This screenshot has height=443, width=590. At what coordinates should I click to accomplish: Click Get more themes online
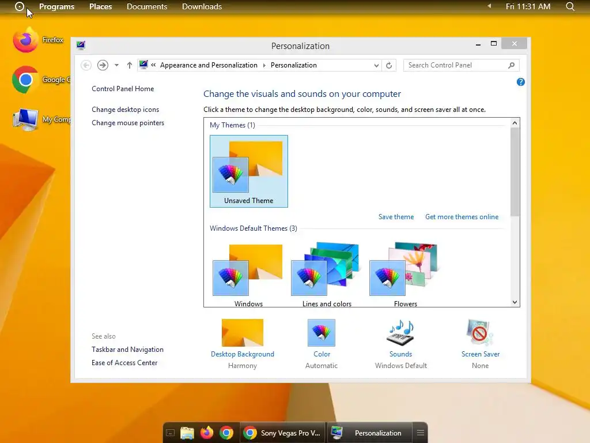pos(462,217)
